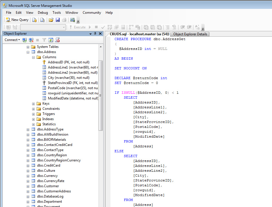This screenshot has width=272, height=207.
Task: Click the Object Explorer vertical scrollbar
Action: (x=100, y=95)
